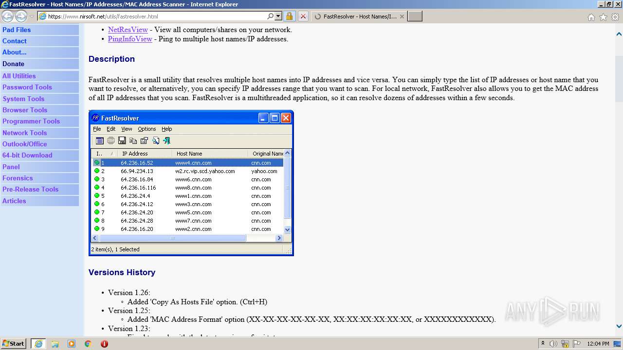The image size is (623, 350).
Task: Launch Google Chrome from taskbar
Action: pos(88,344)
